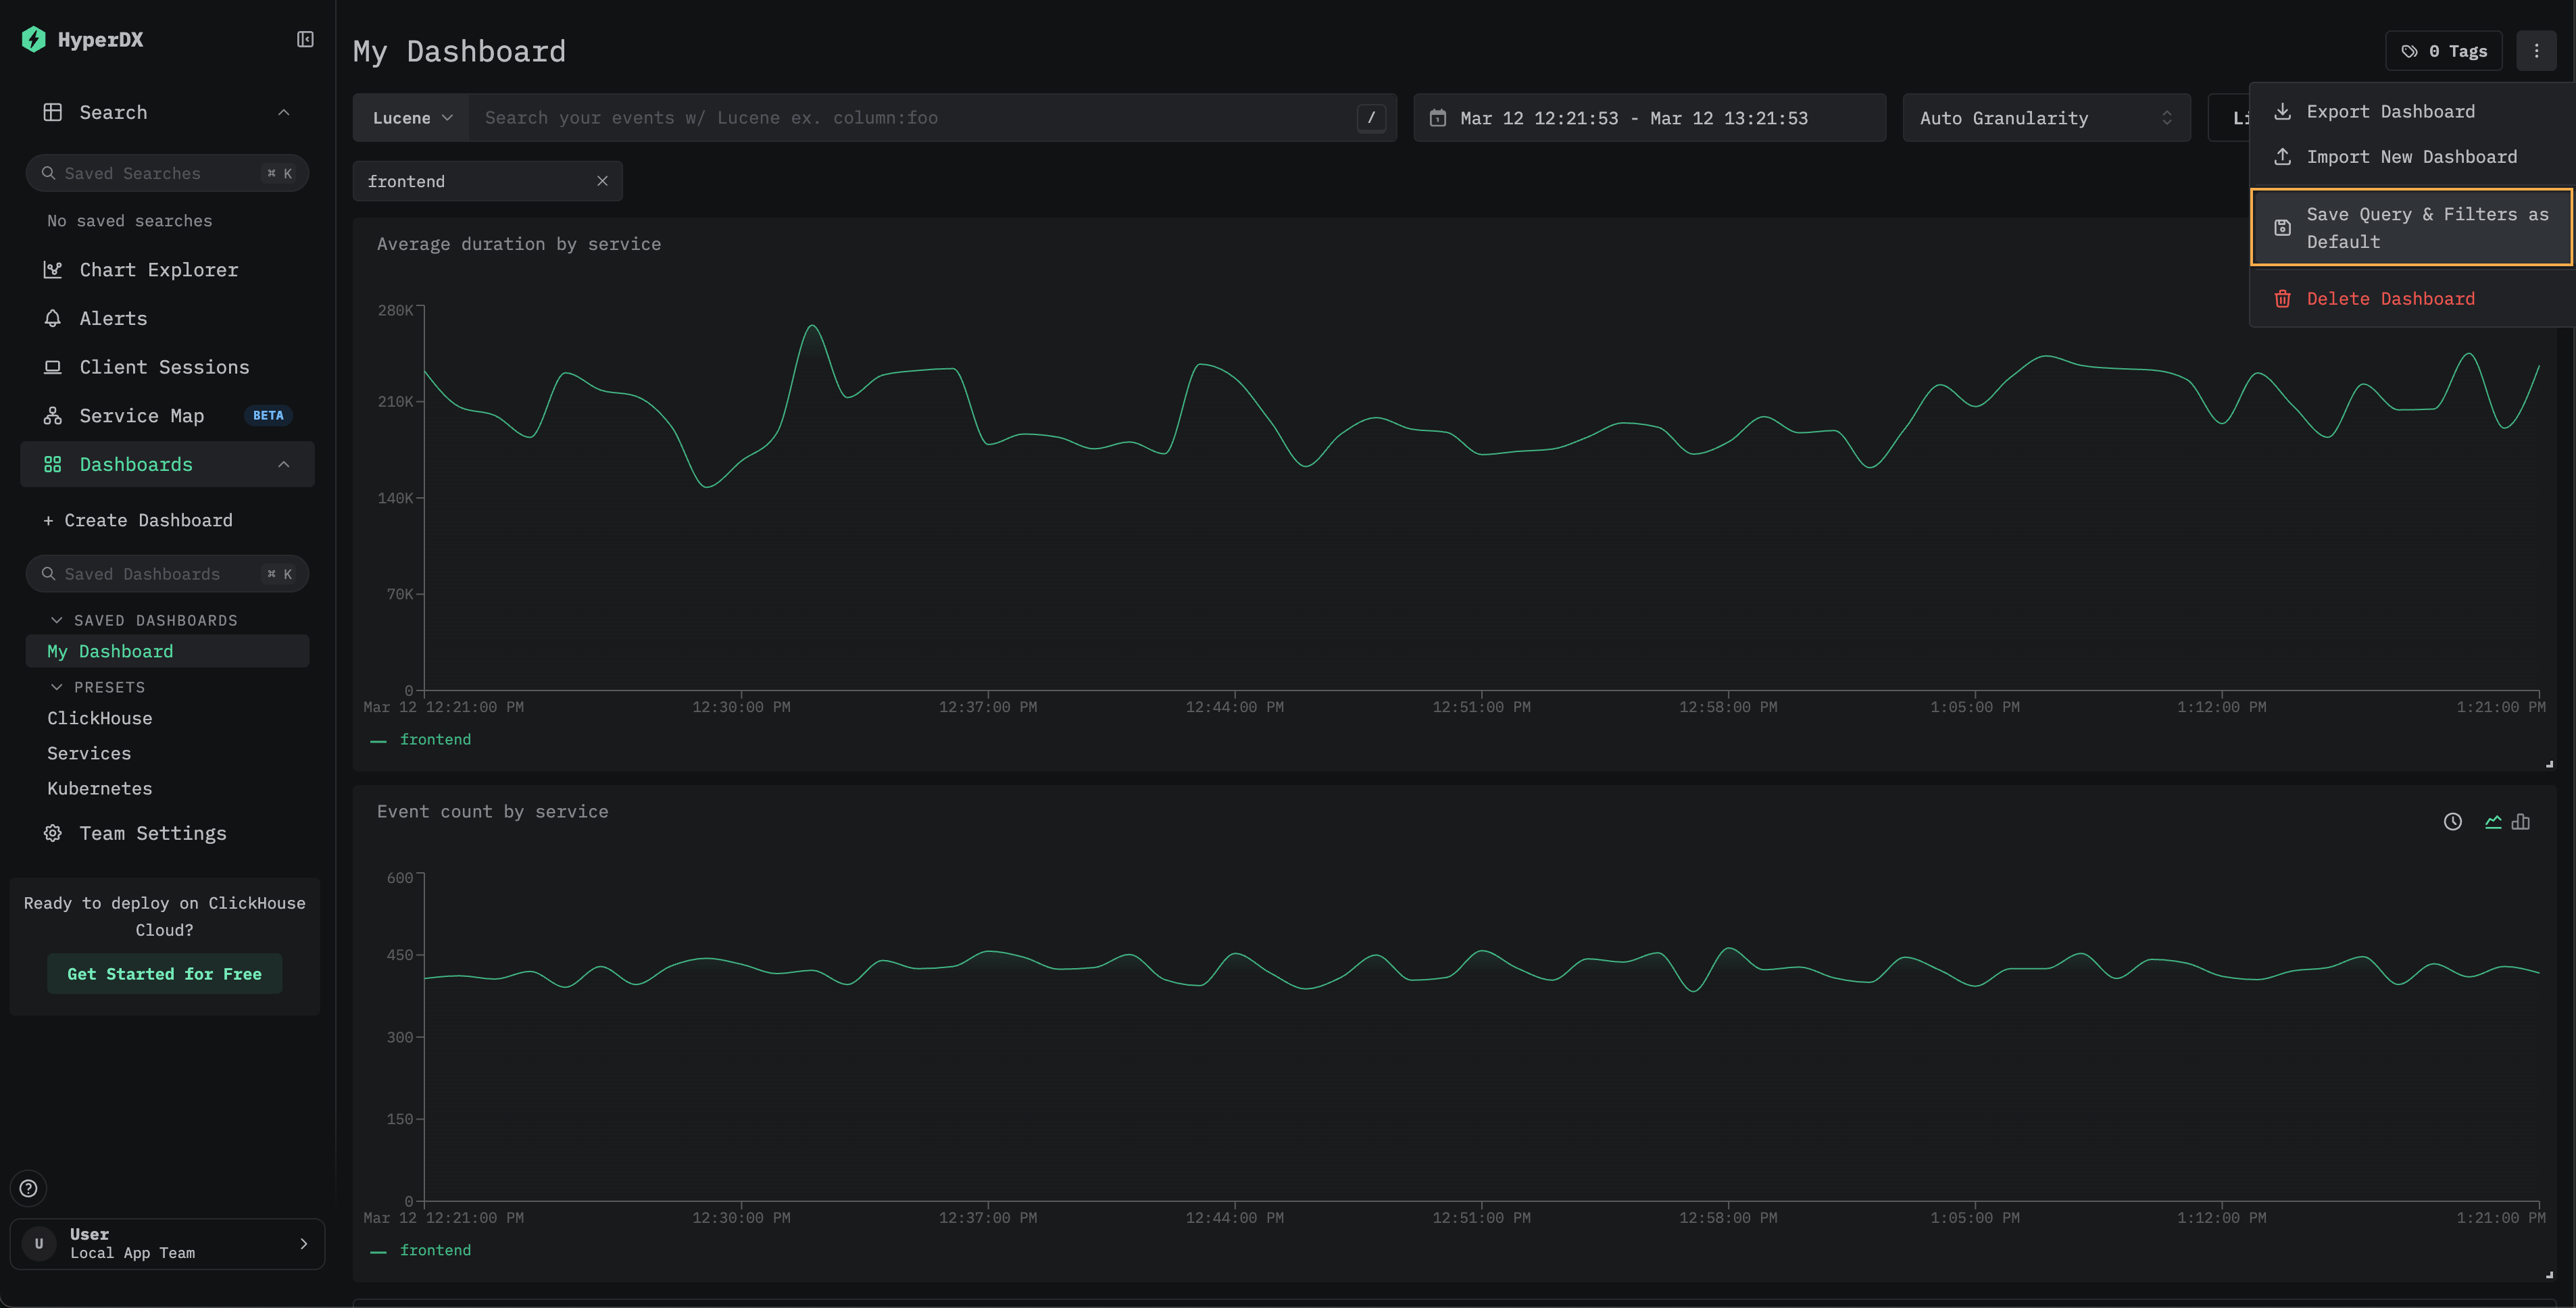Click Create Dashboard in the sidebar
Viewport: 2576px width, 1308px height.
(138, 520)
